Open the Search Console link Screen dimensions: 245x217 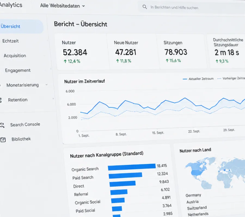point(25,124)
